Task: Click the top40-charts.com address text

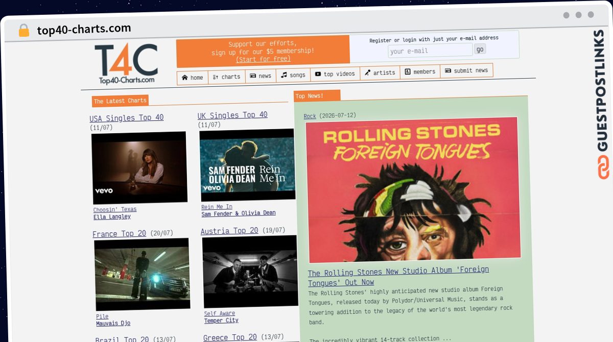Action: point(84,29)
